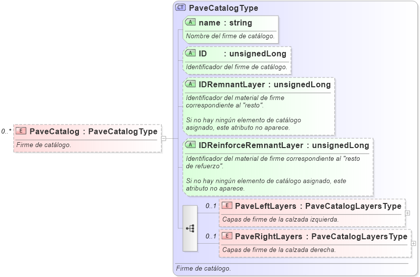The height and width of the screenshot is (277, 420).
Task: Click 'Capas de firme de la calzada derecha.'
Action: pos(279,250)
